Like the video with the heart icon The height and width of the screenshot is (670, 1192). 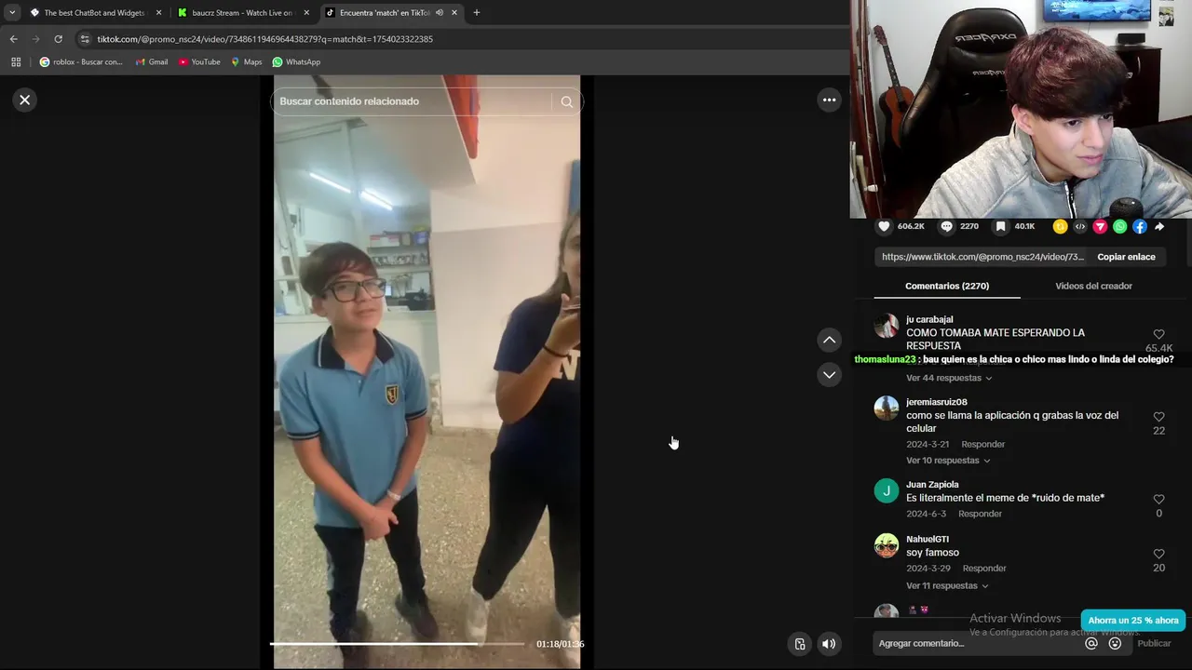pos(884,226)
